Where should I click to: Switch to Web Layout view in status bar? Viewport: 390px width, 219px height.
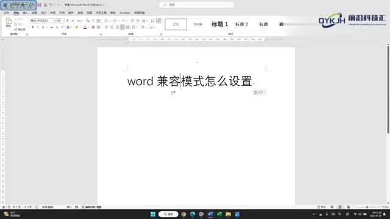(348, 207)
